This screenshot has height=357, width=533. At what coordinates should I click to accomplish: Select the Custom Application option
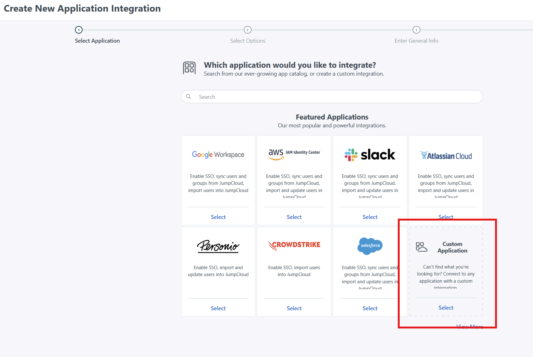point(445,307)
